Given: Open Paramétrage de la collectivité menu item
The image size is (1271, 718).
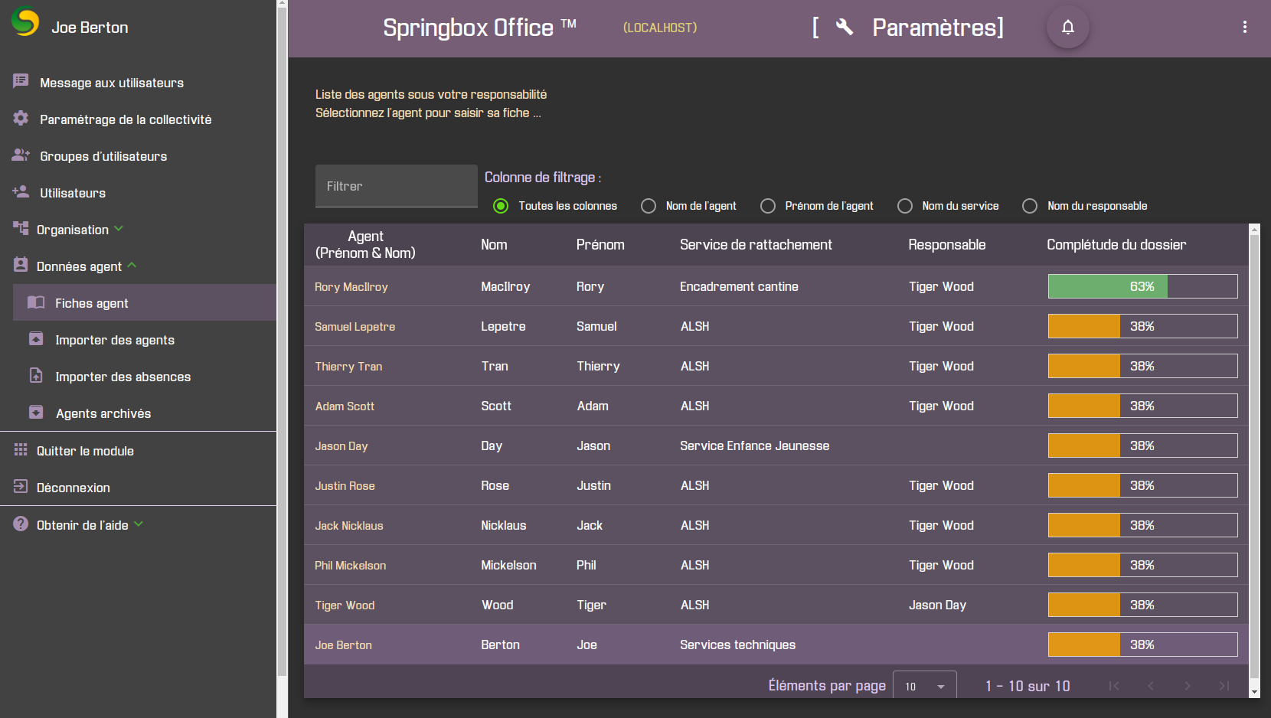Looking at the screenshot, I should click(126, 119).
